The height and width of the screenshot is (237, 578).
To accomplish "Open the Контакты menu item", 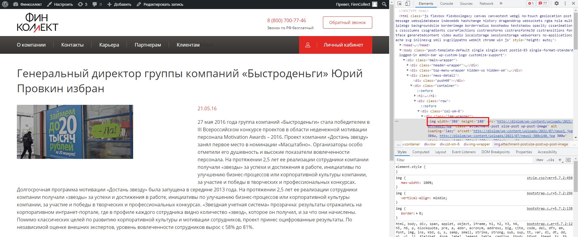I will tap(72, 45).
